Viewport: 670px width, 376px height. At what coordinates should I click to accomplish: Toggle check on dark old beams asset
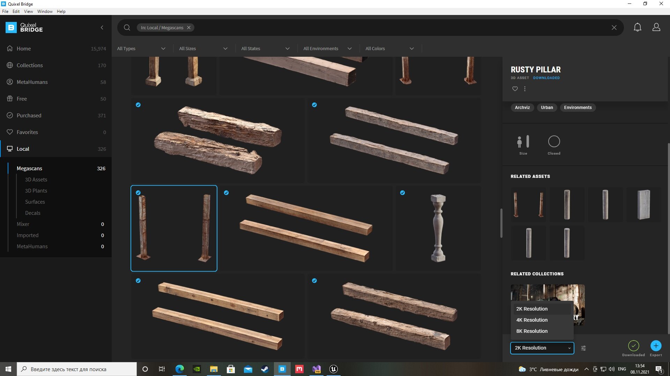coord(314,281)
